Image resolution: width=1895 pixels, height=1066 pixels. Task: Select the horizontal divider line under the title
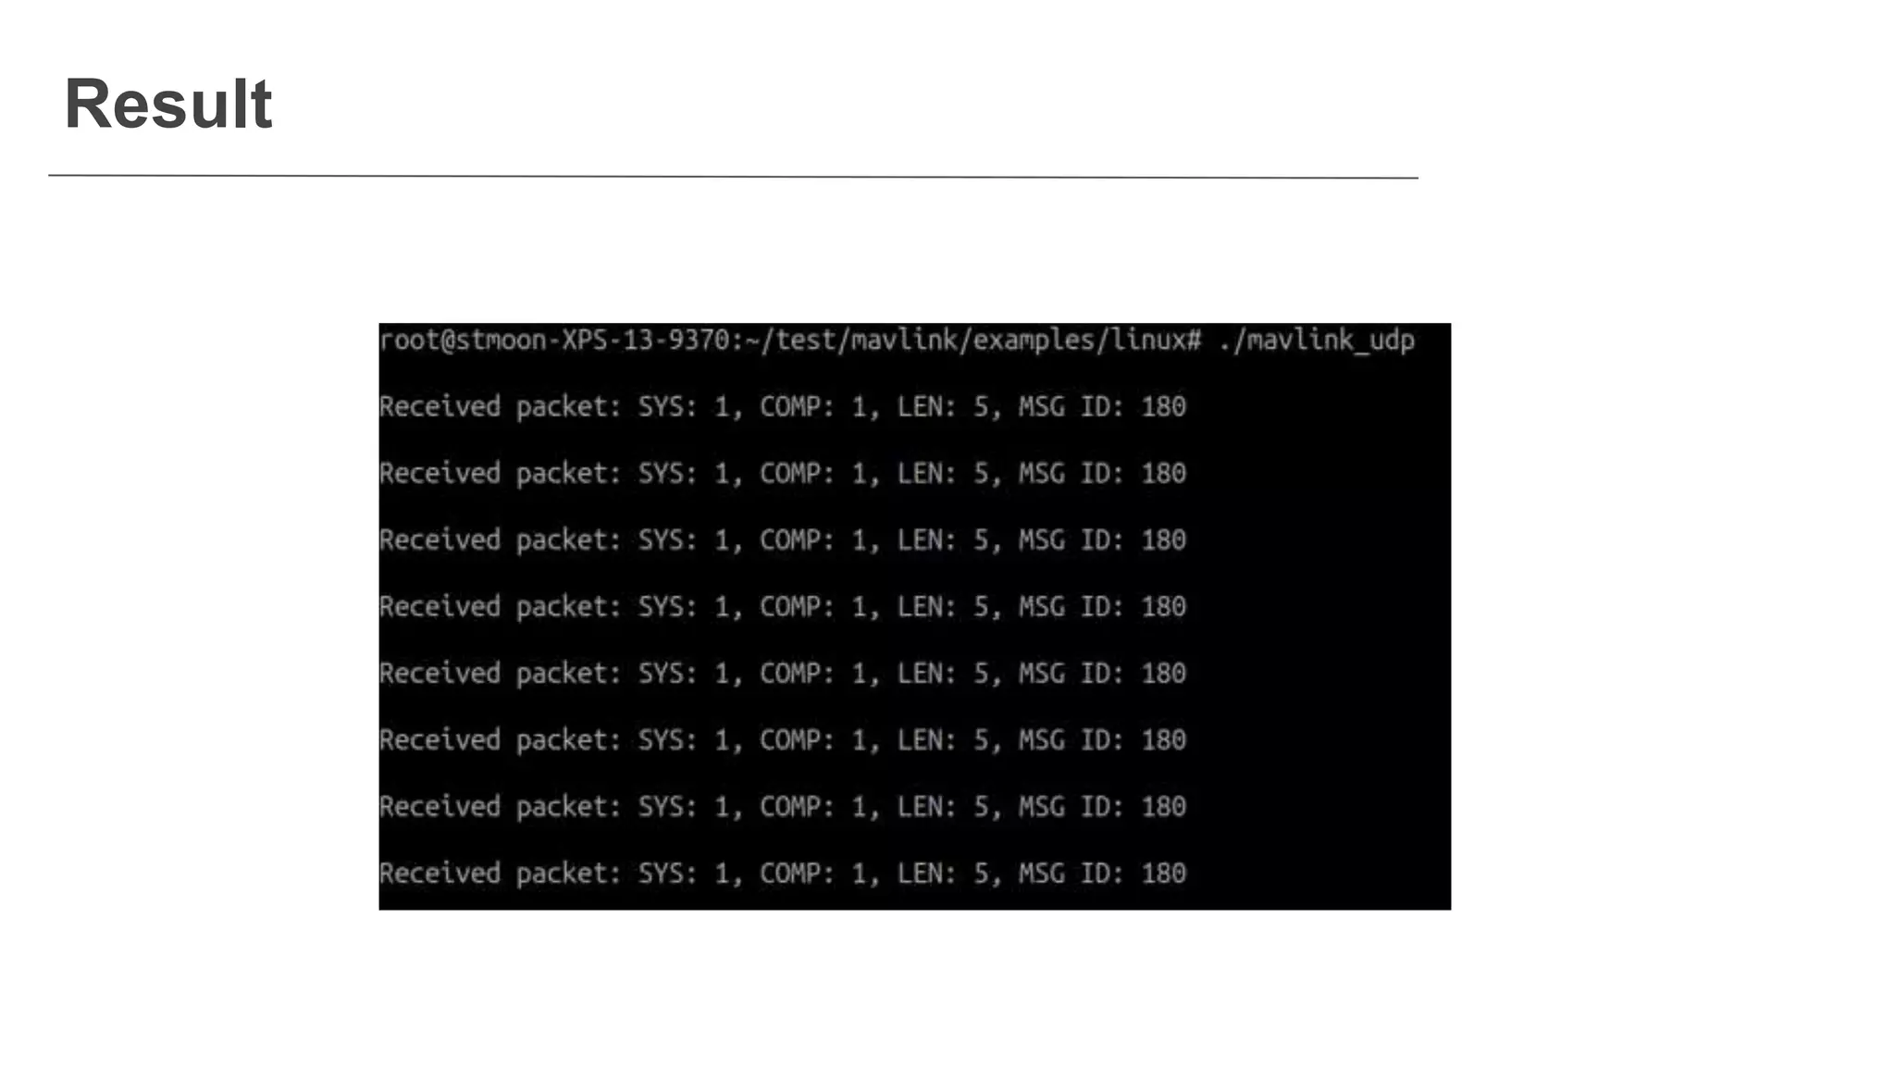pyautogui.click(x=733, y=176)
